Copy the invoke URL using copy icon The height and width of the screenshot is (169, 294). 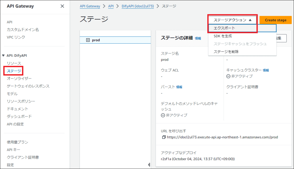click(164, 137)
